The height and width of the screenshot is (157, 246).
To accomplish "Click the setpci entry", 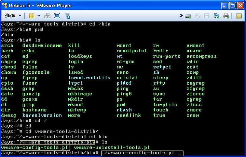I will point(162,67).
